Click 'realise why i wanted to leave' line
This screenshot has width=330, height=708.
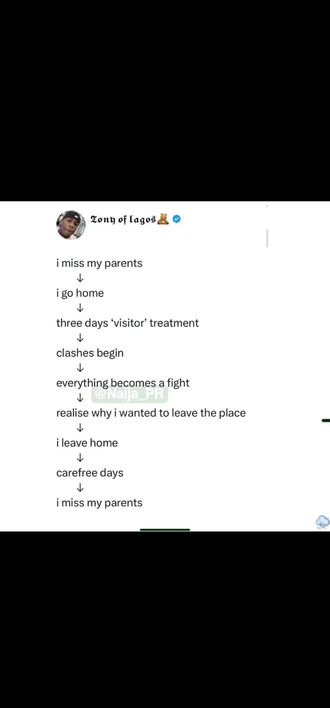(x=151, y=413)
